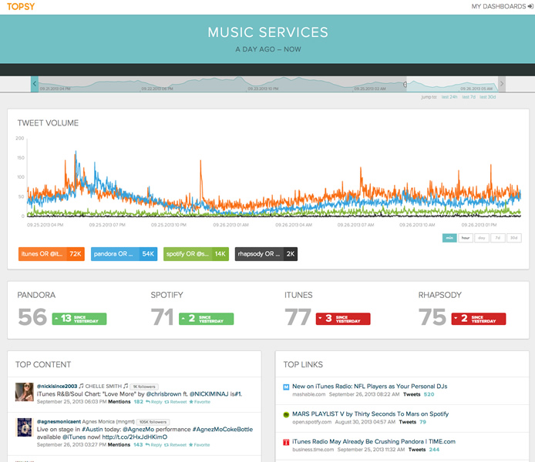Open the #Austin hashtag
The height and width of the screenshot is (462, 535).
93,430
